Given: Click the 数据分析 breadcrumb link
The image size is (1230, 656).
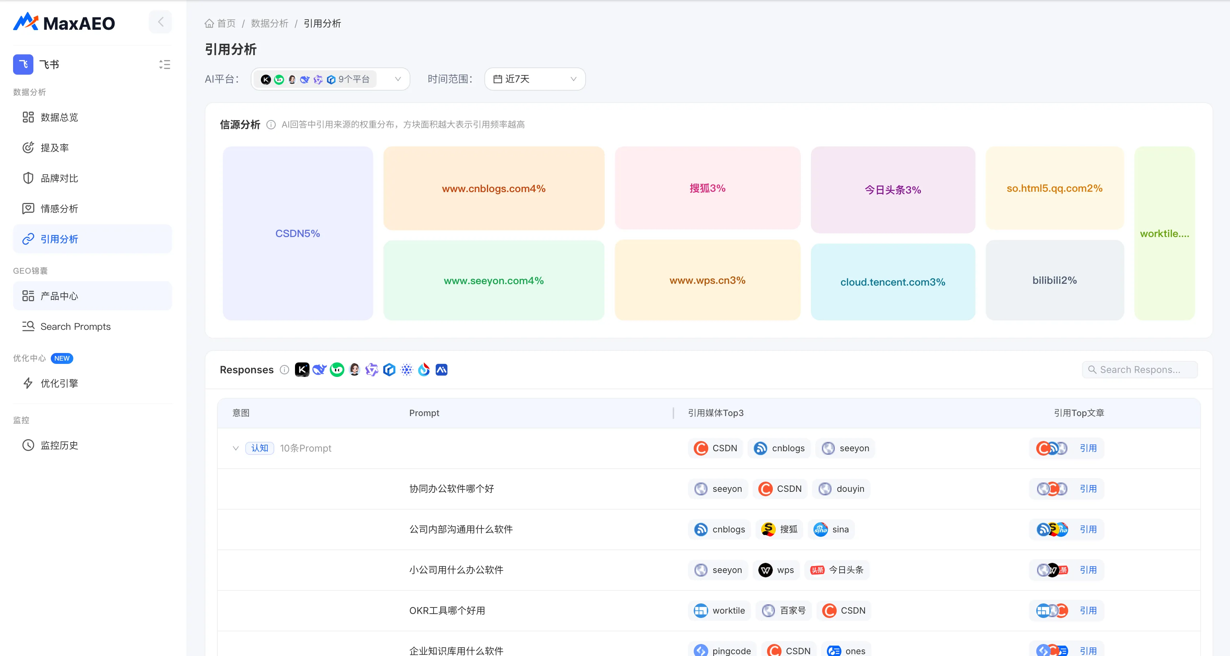Looking at the screenshot, I should point(269,24).
